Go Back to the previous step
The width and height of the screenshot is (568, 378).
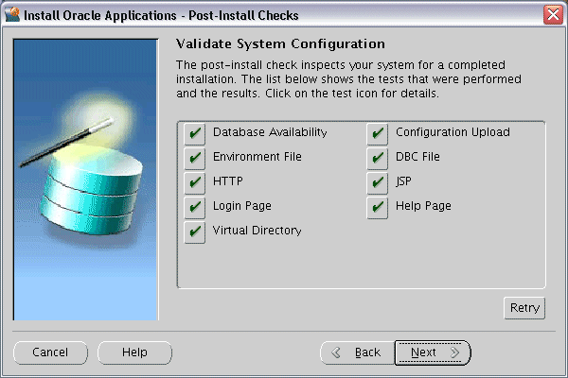pyautogui.click(x=357, y=352)
